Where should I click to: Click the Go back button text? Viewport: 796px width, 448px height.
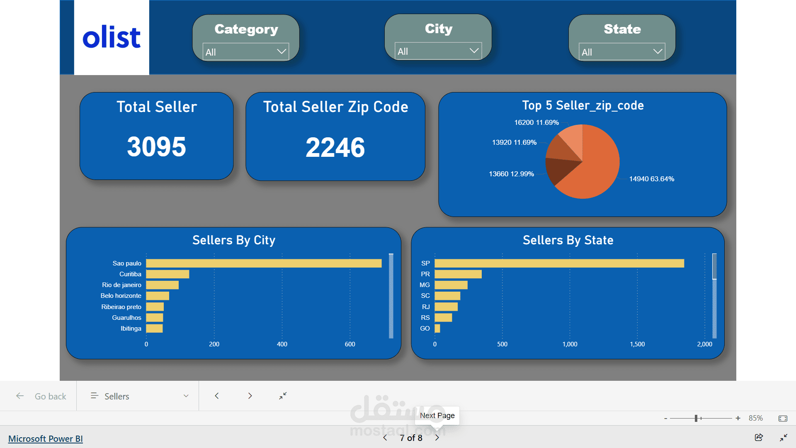pos(50,397)
